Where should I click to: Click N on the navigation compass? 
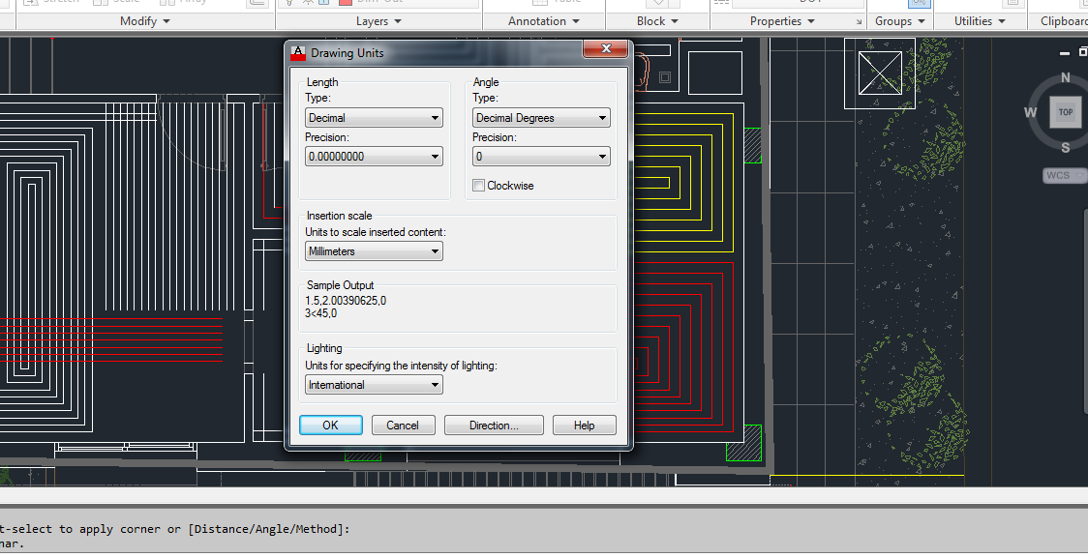(x=1065, y=76)
